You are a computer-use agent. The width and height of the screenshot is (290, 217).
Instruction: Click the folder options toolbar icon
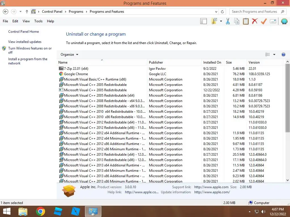click(x=214, y=21)
